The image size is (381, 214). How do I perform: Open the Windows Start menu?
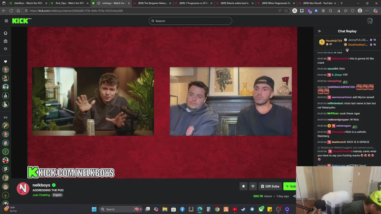tap(94, 209)
